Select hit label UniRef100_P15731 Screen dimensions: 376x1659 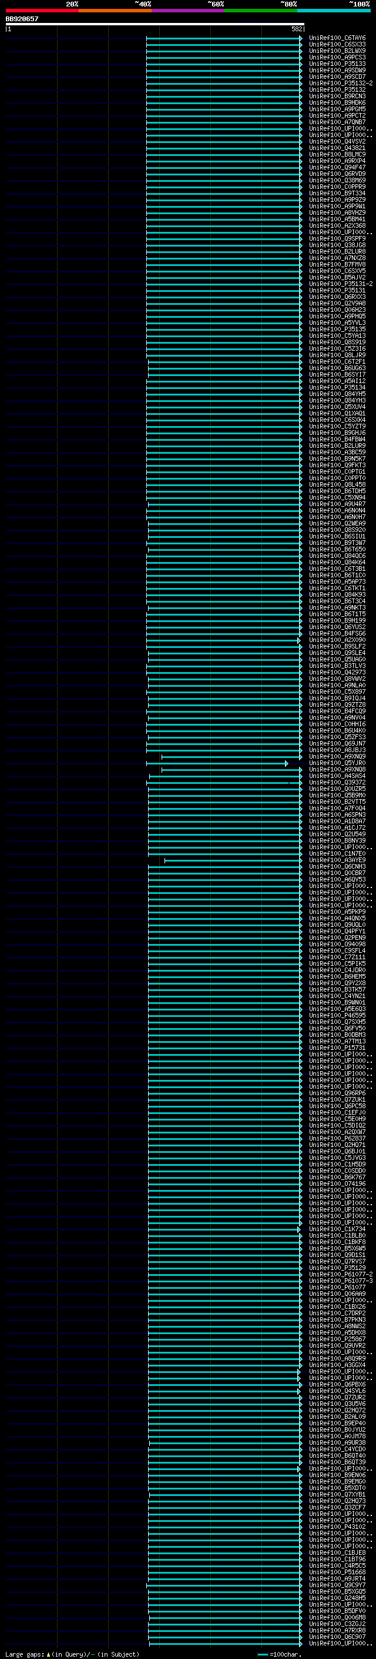click(x=337, y=1048)
